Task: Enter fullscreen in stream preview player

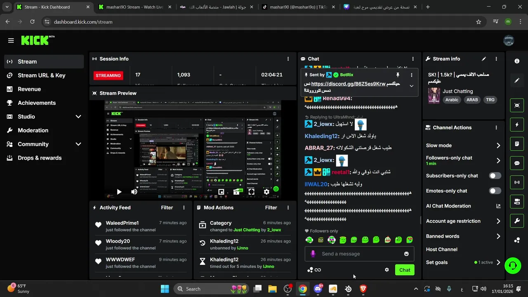Action: point(251,192)
